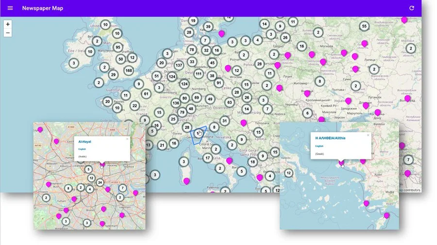Zoom in with the plus button

[8, 24]
